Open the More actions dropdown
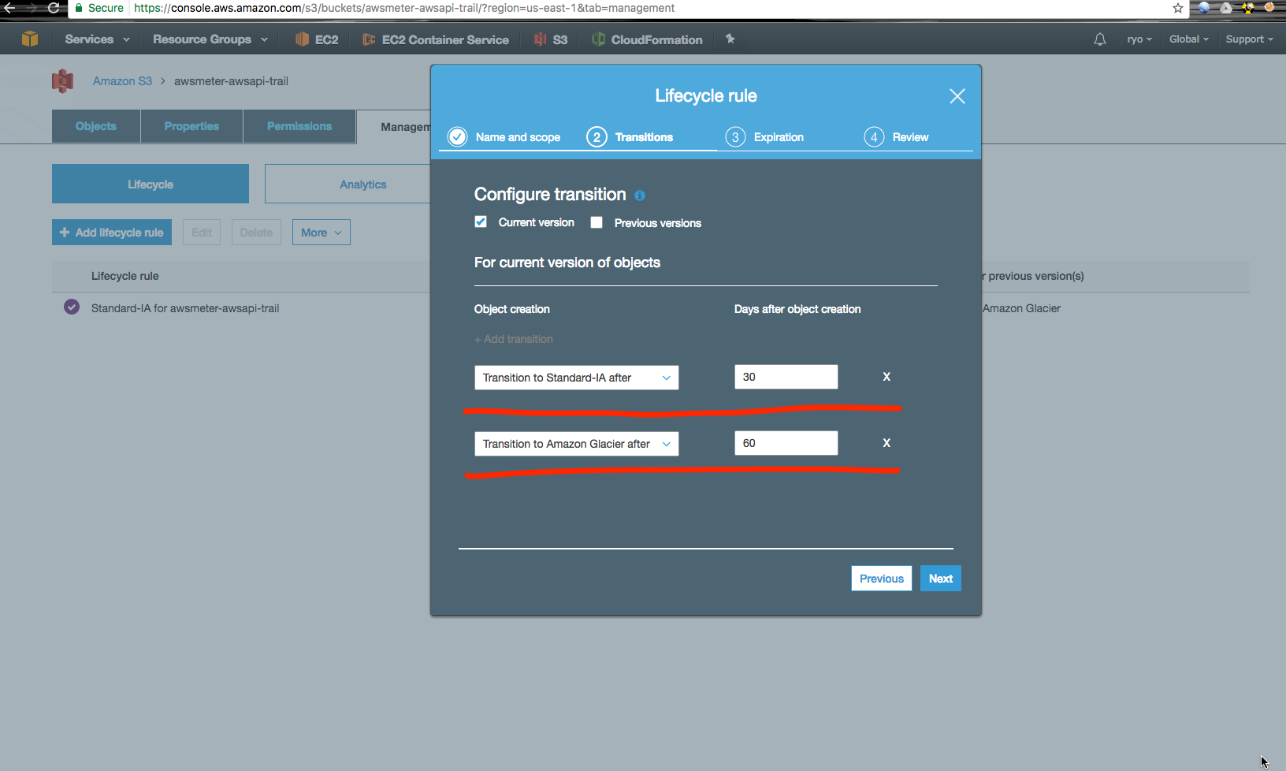 (x=321, y=233)
